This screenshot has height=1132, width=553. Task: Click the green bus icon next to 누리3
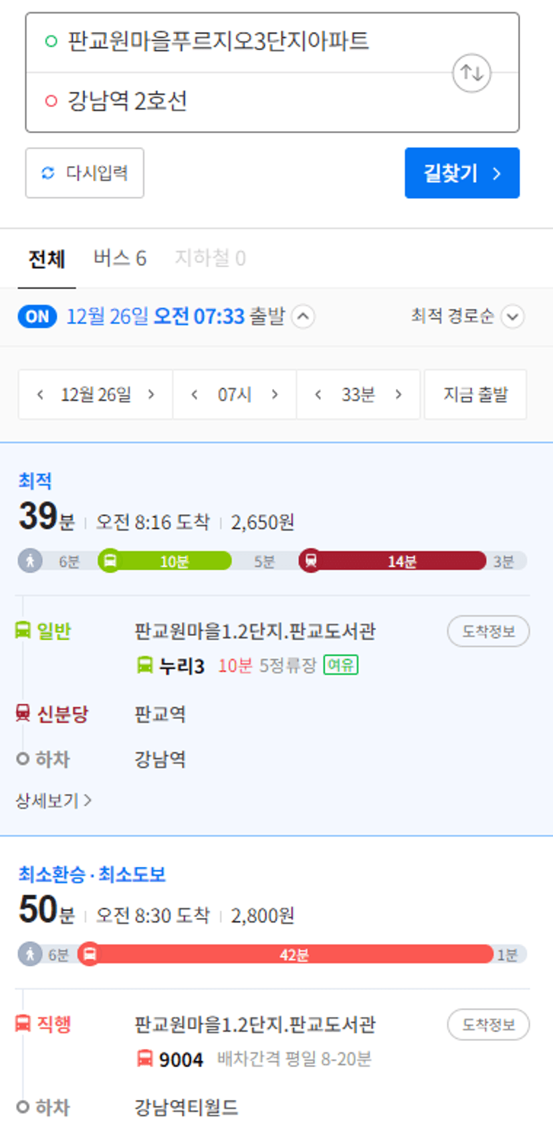pyautogui.click(x=144, y=665)
